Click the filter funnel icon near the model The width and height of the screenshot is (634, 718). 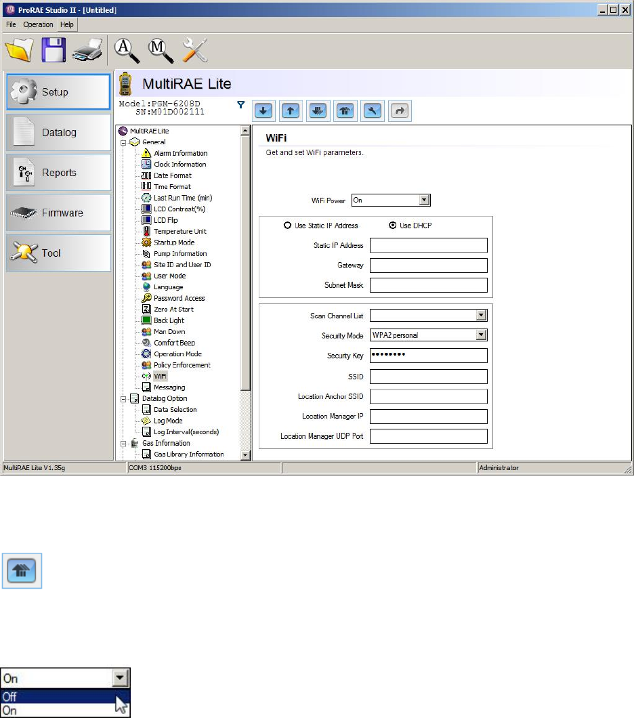(x=241, y=105)
